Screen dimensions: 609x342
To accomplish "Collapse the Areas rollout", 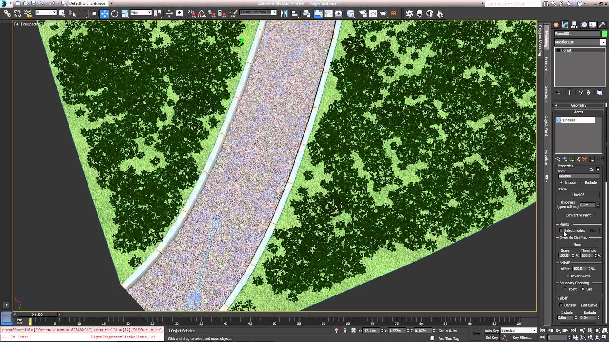I will 579,112.
